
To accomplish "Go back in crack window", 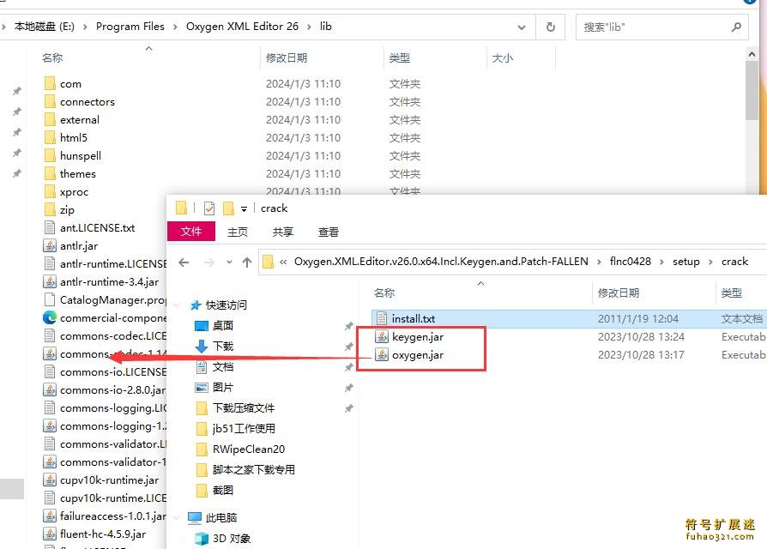I will click(x=184, y=262).
